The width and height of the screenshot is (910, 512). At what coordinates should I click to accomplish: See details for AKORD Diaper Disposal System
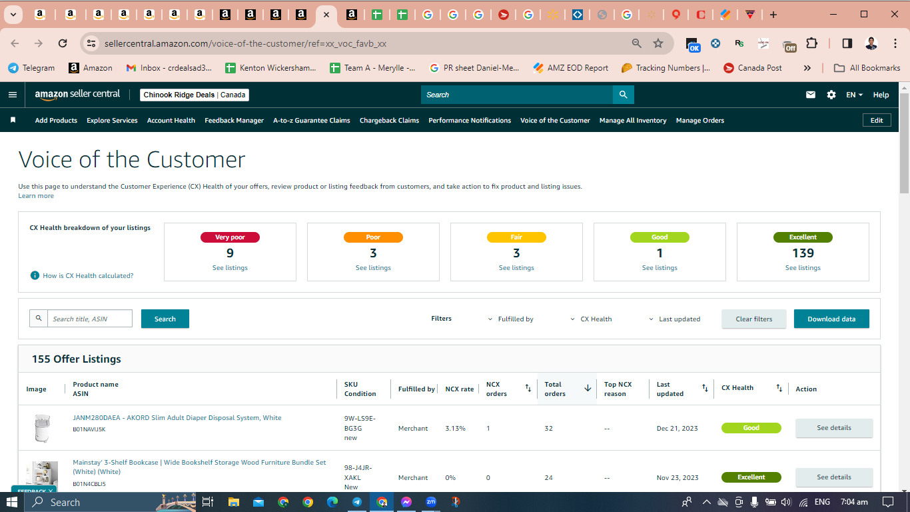coord(834,428)
